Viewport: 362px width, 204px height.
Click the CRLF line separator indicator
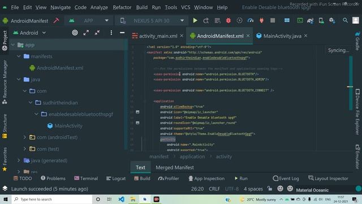(214, 189)
